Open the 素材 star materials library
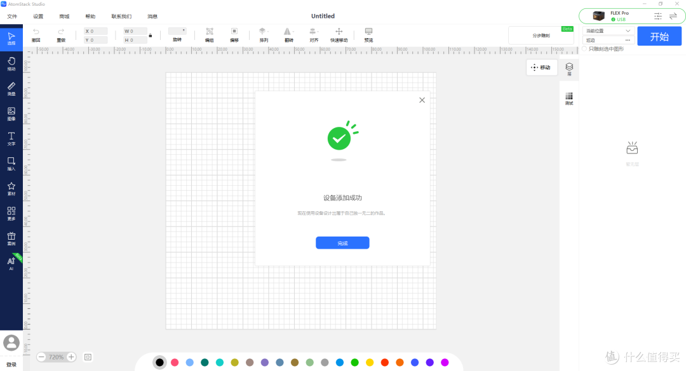The height and width of the screenshot is (371, 686). pos(11,188)
